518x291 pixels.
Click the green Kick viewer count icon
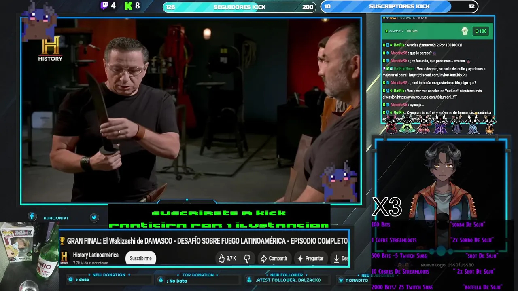[x=129, y=6]
